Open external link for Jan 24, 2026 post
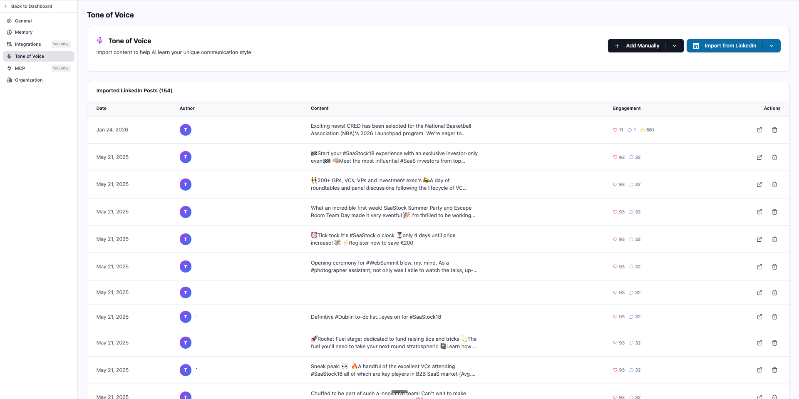Viewport: 799px width, 399px height. pyautogui.click(x=759, y=130)
